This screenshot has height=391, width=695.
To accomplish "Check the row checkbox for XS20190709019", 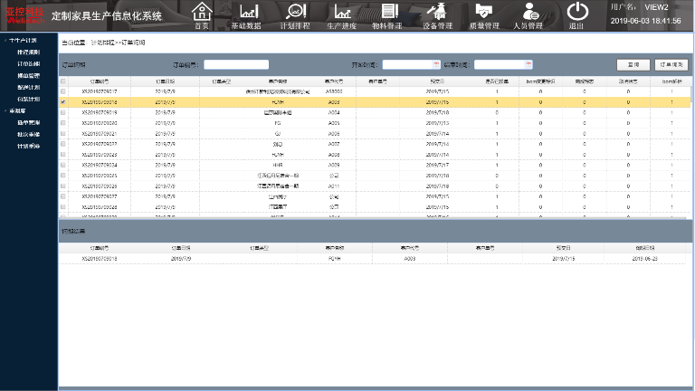I will click(63, 112).
